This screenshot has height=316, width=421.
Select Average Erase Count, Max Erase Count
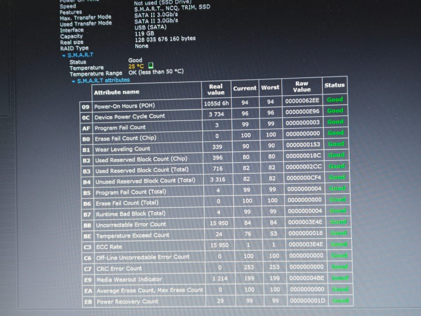click(x=218, y=290)
